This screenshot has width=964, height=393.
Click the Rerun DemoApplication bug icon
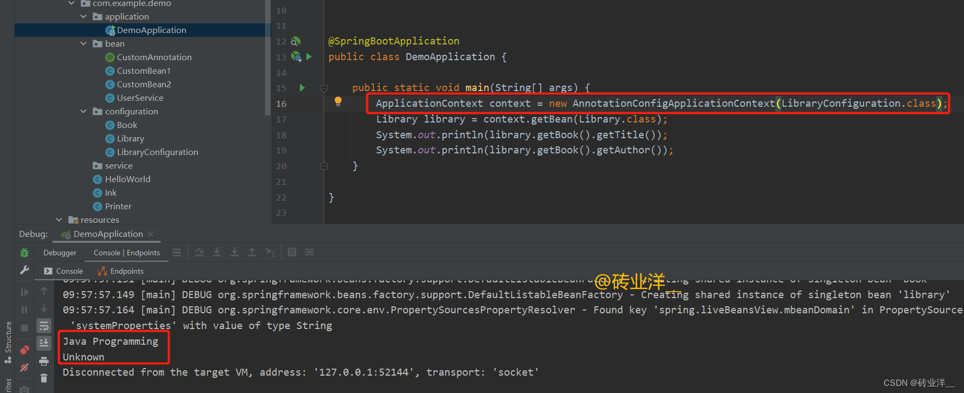[x=24, y=253]
